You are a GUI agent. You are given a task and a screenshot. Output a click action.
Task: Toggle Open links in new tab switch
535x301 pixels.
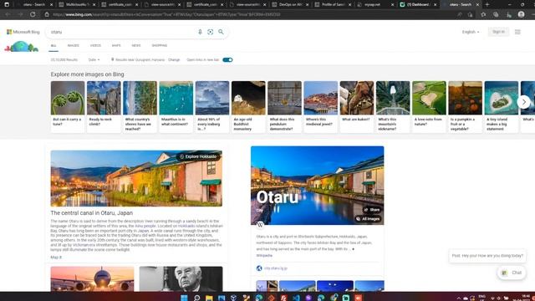click(227, 59)
